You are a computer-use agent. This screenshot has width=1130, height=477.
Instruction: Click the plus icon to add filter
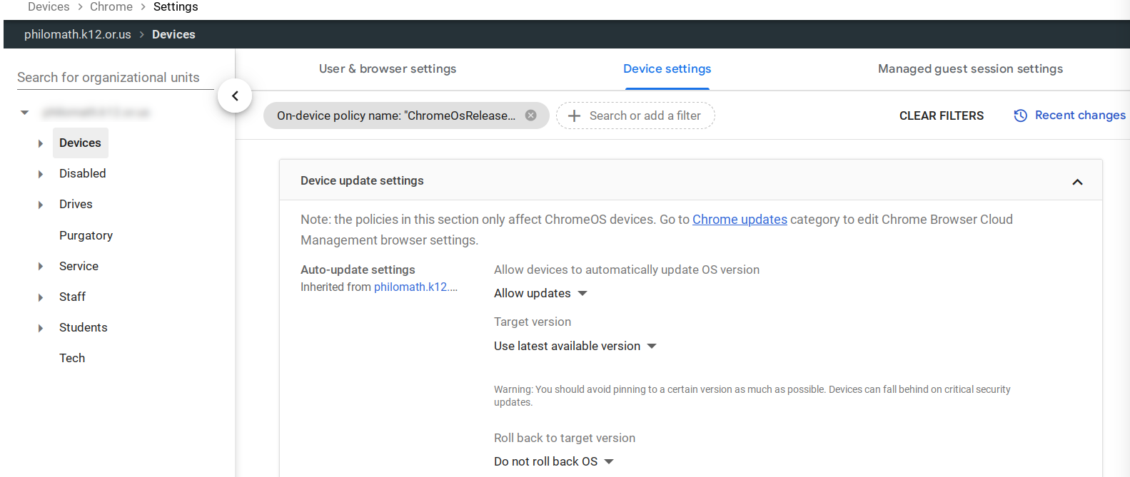point(574,116)
